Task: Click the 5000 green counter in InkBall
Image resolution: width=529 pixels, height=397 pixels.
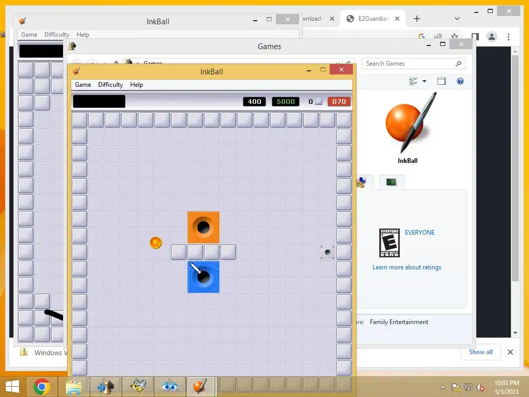Action: click(285, 102)
